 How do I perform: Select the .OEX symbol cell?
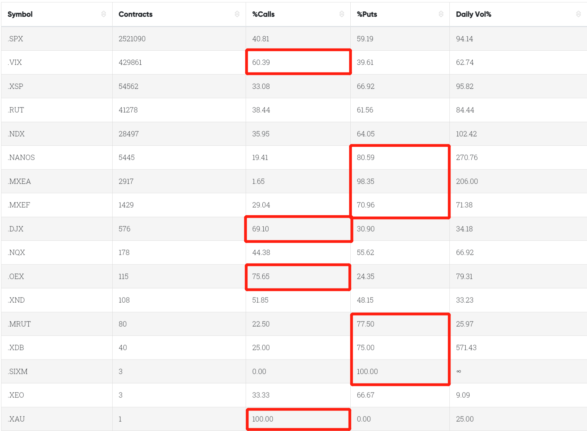pos(16,276)
